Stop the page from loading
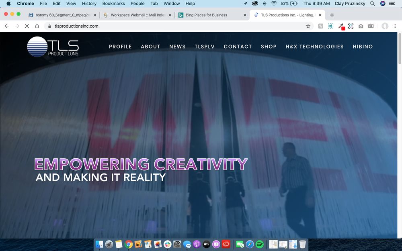402x251 pixels. 27,26
